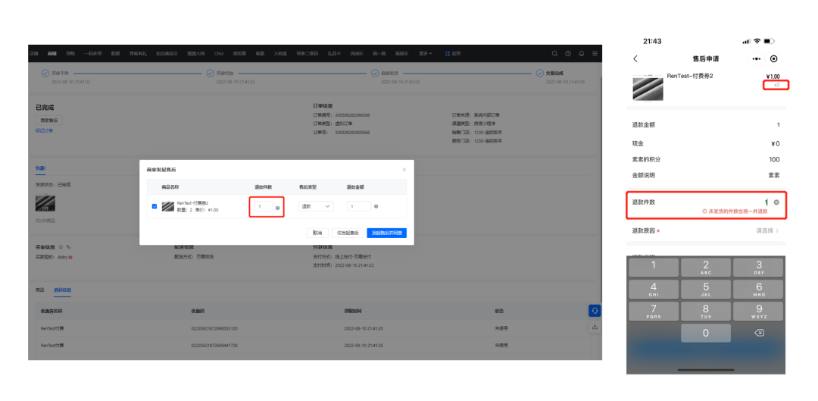Open the three-dot menu on the phone screen
This screenshot has width=818, height=401.
coord(757,59)
